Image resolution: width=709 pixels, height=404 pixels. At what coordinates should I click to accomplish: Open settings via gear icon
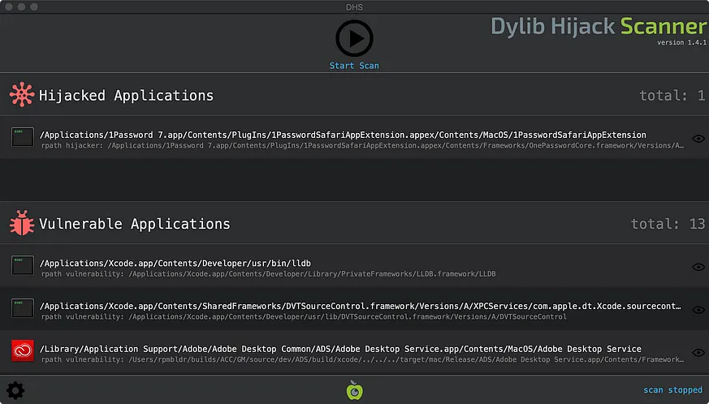click(x=15, y=390)
